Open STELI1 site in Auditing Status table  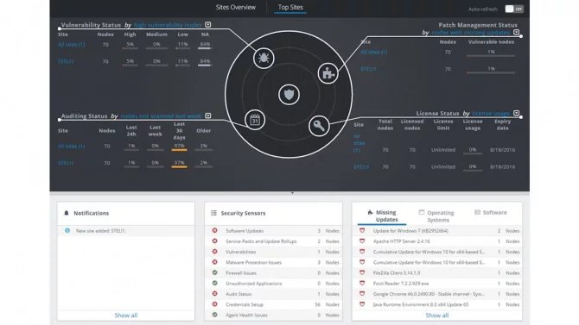66,163
